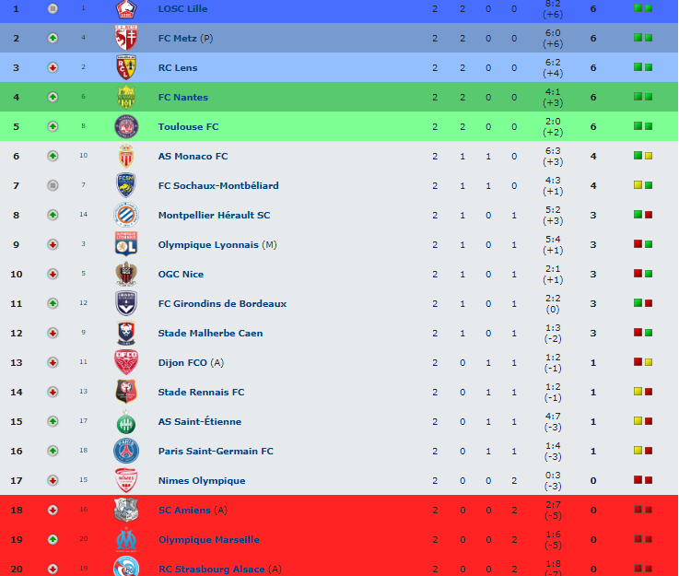Click the FC Metz club crest

click(x=126, y=38)
